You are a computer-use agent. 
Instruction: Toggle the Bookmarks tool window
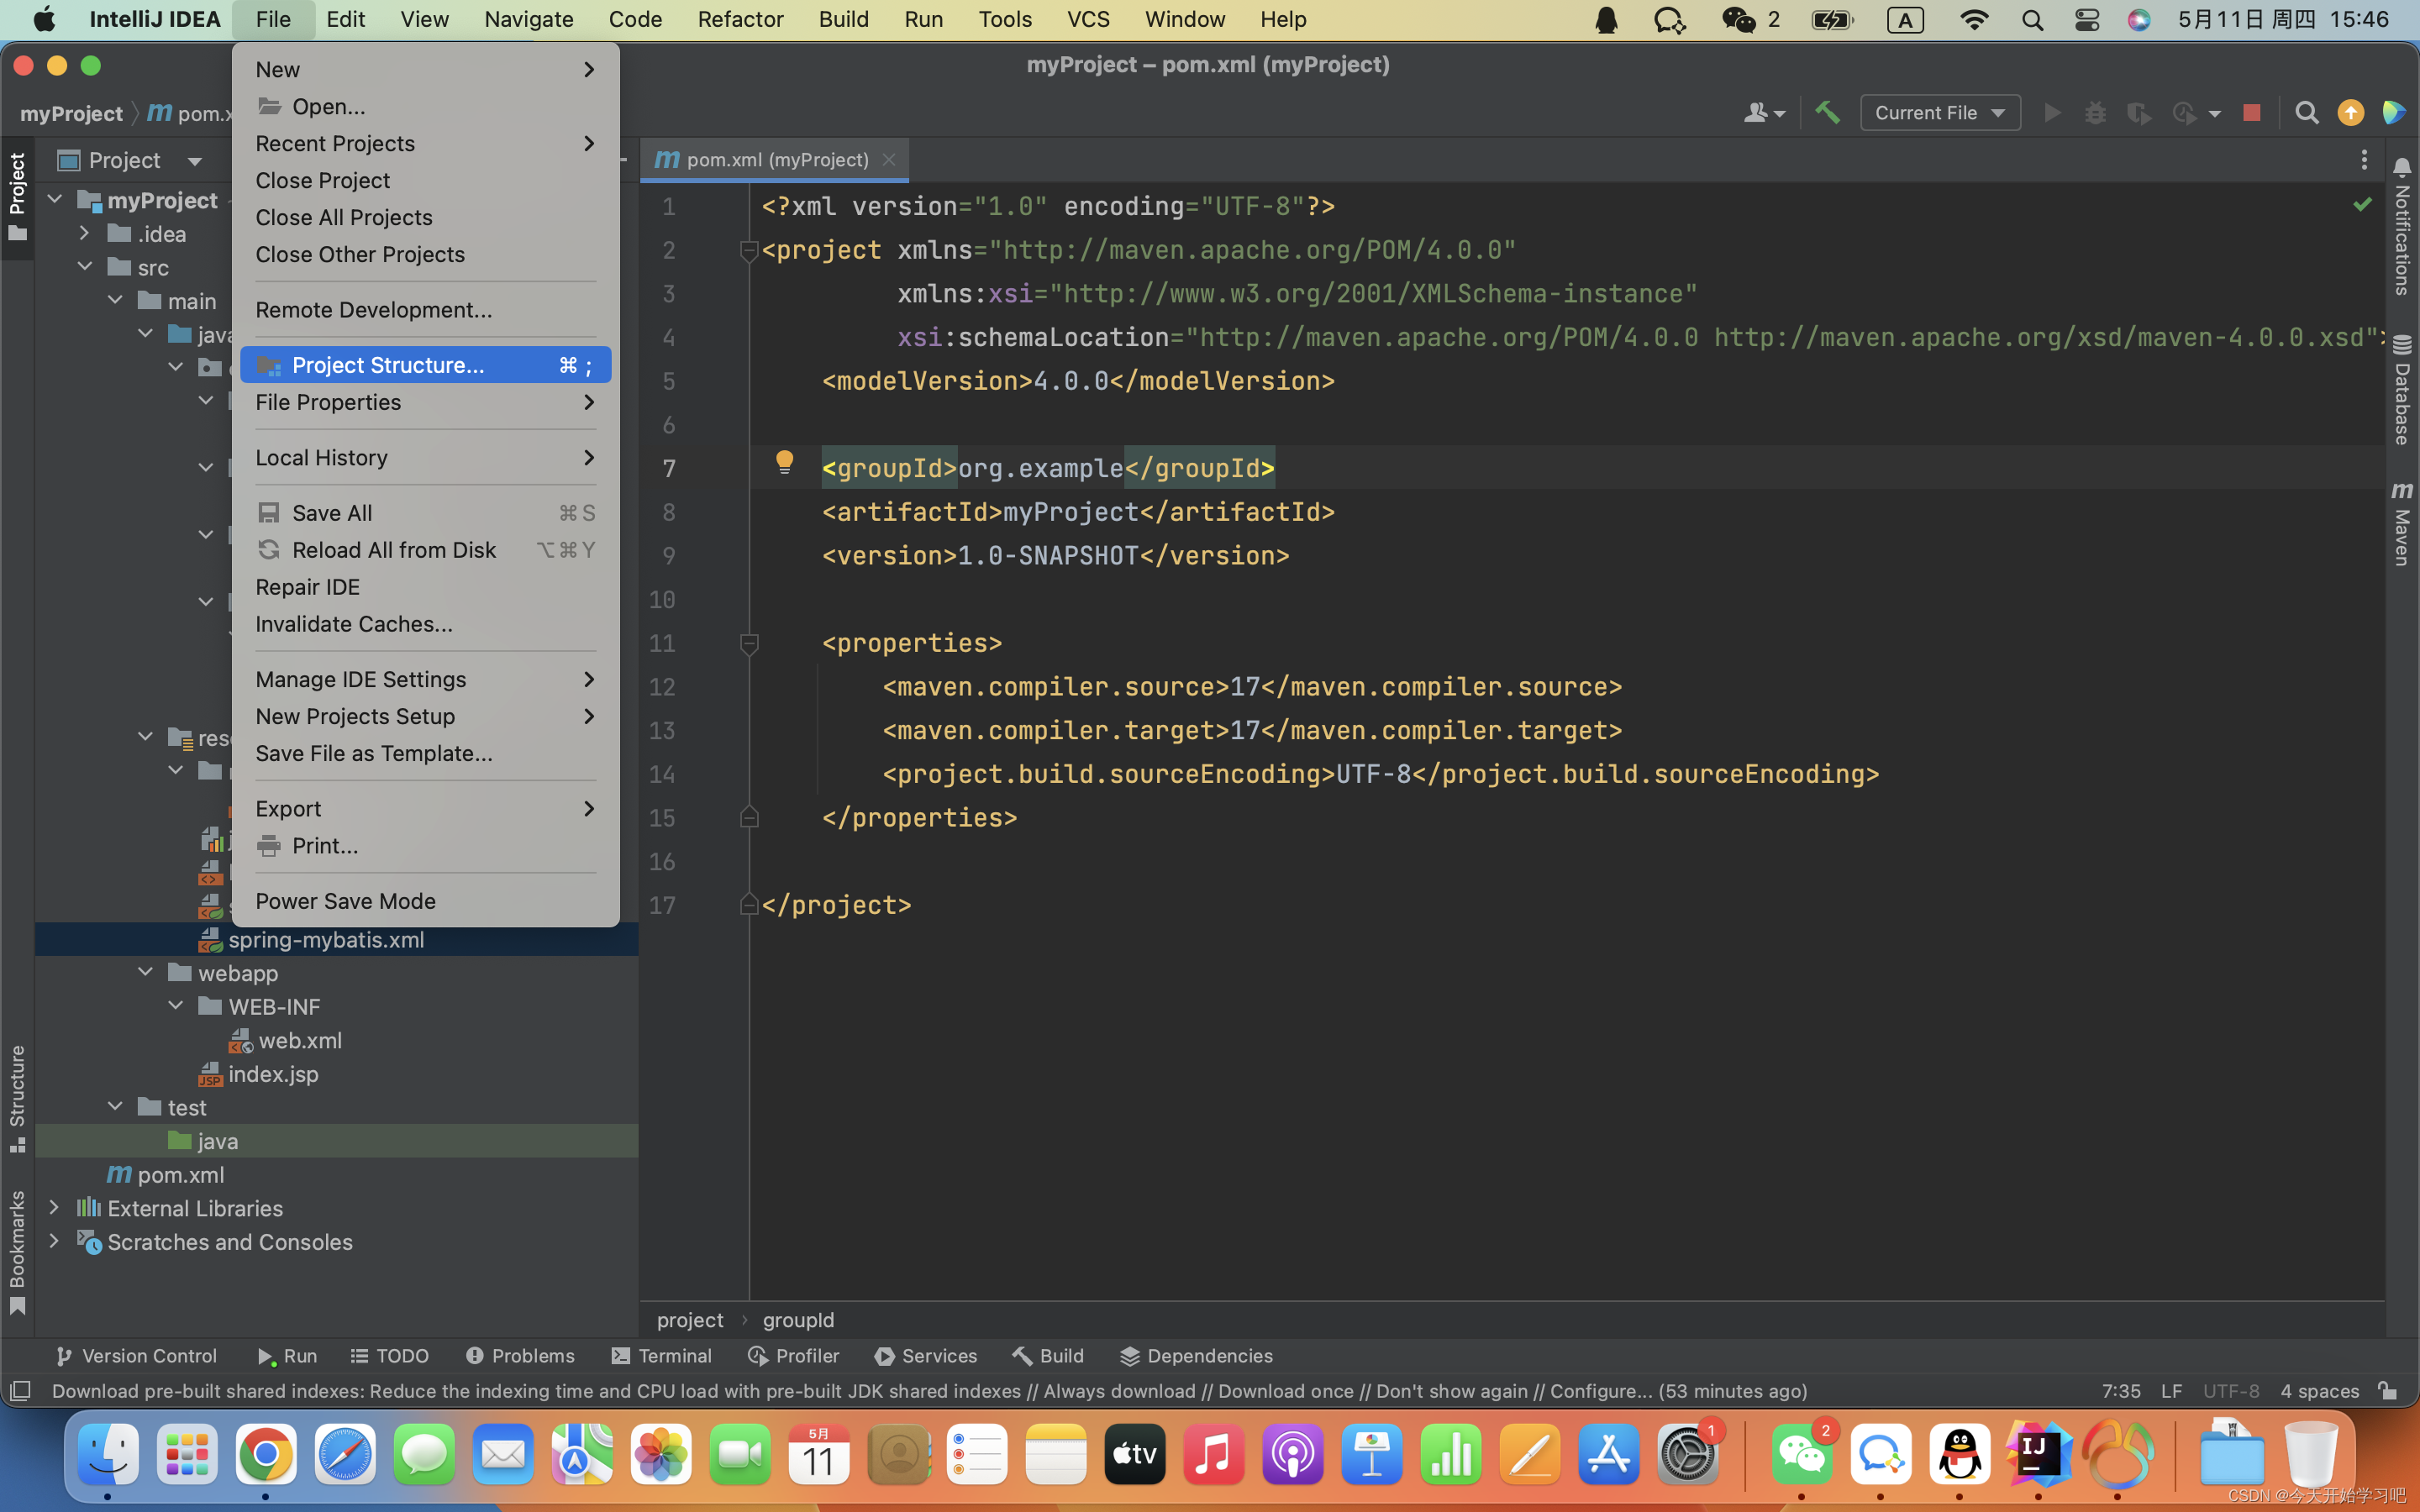click(x=17, y=1252)
